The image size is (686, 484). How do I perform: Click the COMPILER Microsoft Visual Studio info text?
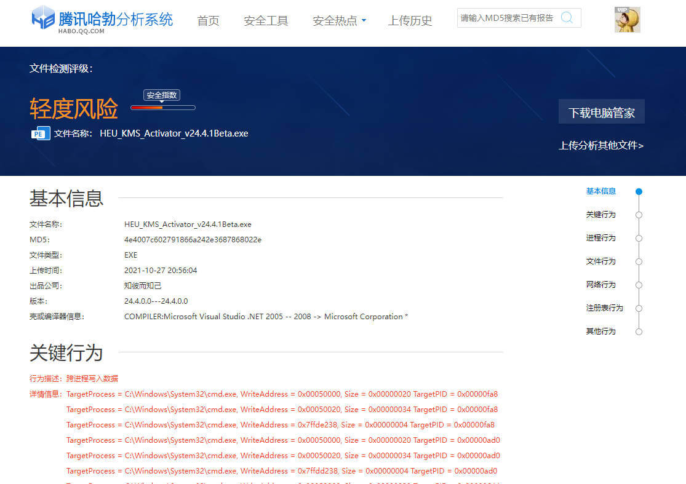pyautogui.click(x=266, y=317)
